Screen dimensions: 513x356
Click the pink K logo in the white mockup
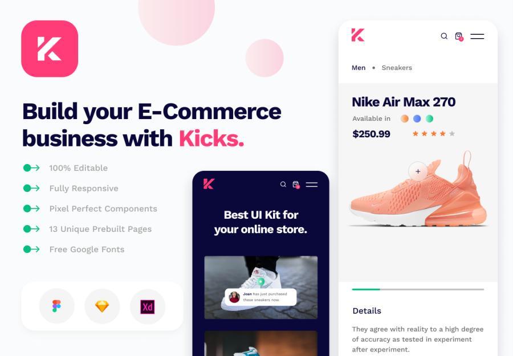click(358, 35)
